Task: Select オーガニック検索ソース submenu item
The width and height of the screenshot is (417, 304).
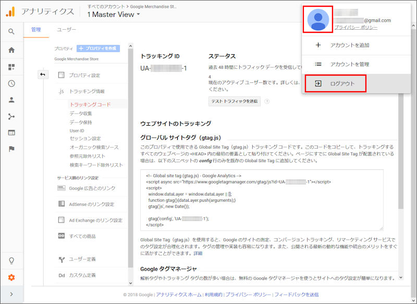Action: [x=94, y=148]
